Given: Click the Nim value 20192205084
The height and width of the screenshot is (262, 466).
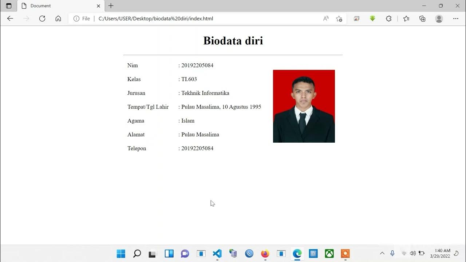Looking at the screenshot, I should point(197,65).
